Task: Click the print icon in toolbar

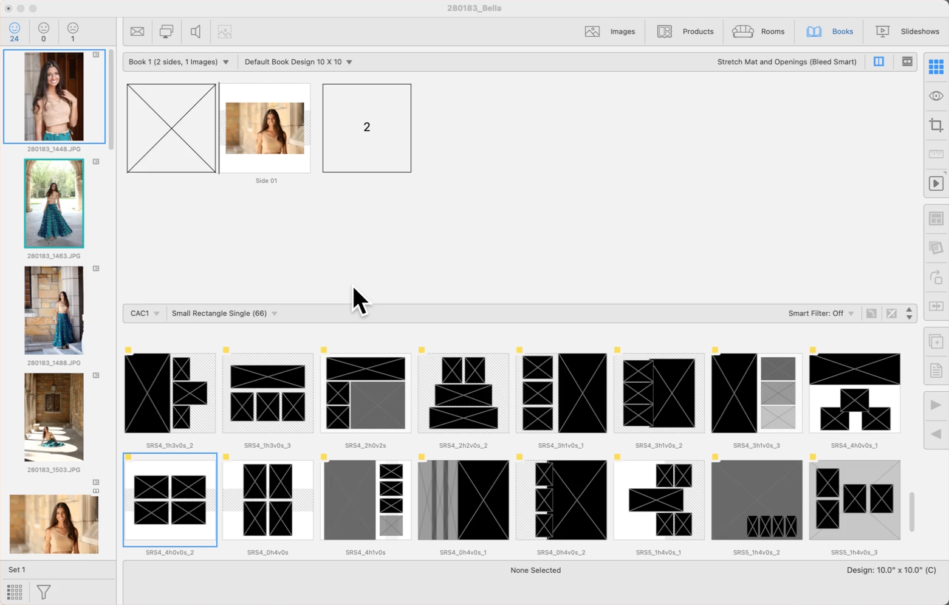Action: point(166,32)
